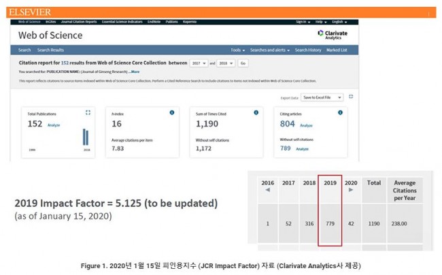Go to the previous year with the left arrow under 2016
This screenshot has height=275, width=442.
click(x=267, y=190)
